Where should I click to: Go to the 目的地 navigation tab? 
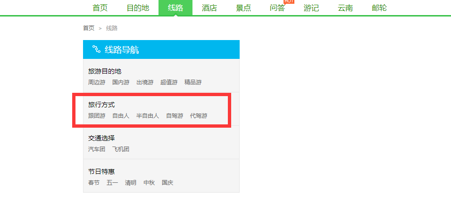click(x=138, y=8)
